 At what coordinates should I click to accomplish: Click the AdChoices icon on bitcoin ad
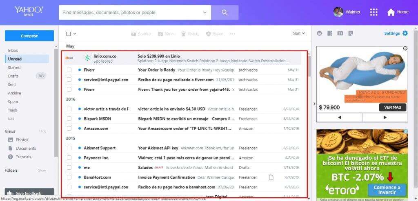tap(405, 131)
